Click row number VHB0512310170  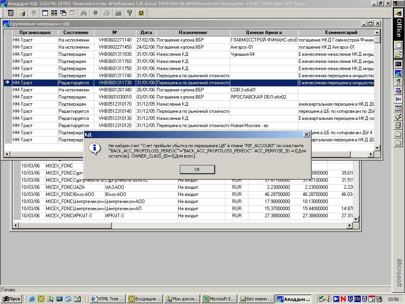(115, 104)
